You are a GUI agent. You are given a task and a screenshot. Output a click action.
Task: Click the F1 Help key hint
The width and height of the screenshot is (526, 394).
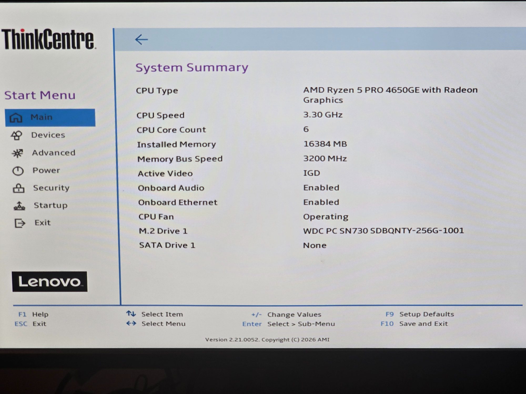point(33,314)
